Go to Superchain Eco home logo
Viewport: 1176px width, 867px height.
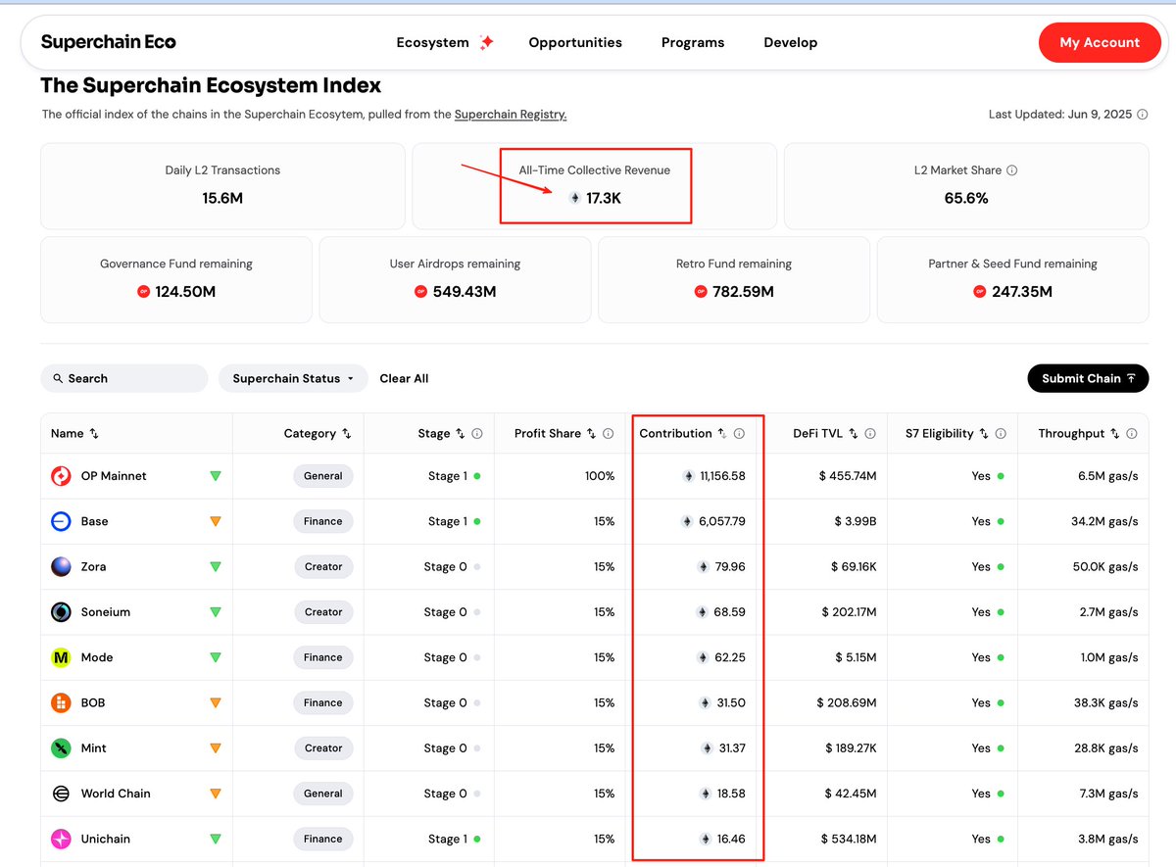[109, 42]
